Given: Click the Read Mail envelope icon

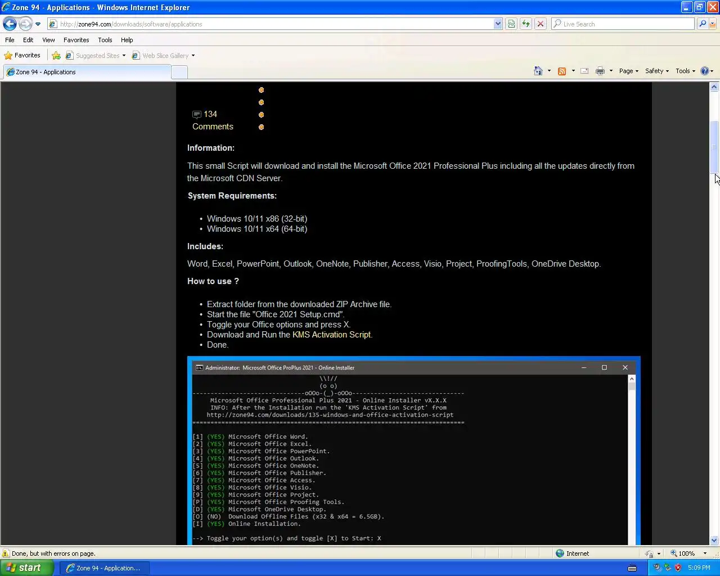Looking at the screenshot, I should [584, 71].
